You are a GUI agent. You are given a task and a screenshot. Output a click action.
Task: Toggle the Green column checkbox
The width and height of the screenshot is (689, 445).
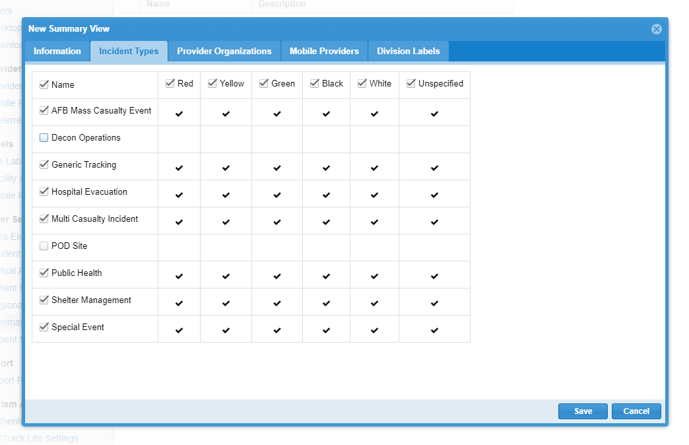coord(263,83)
